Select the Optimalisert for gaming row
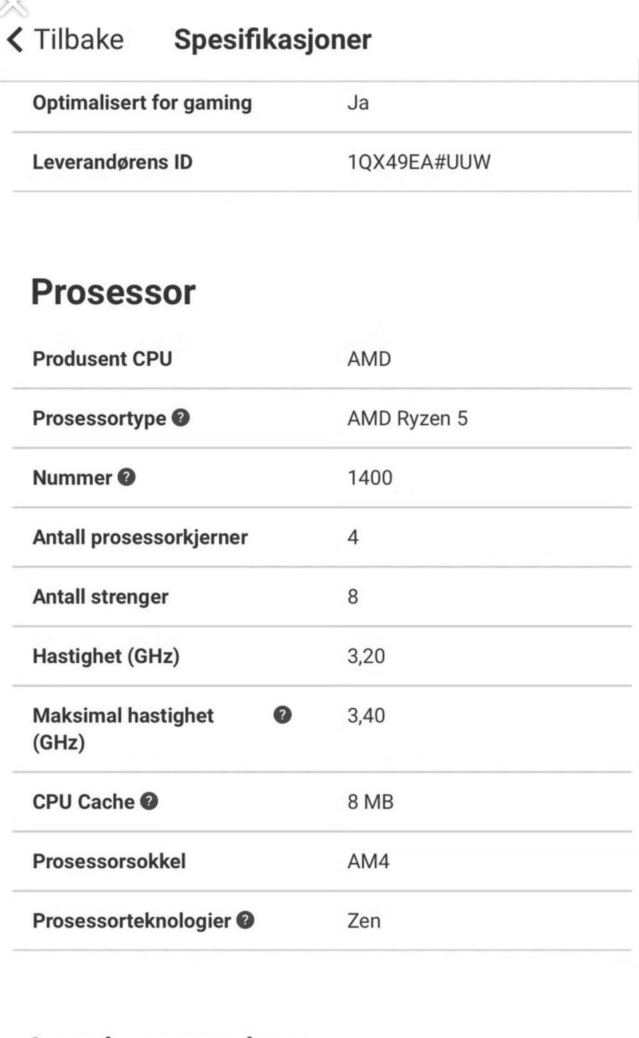Image resolution: width=639 pixels, height=1038 pixels. point(321,103)
